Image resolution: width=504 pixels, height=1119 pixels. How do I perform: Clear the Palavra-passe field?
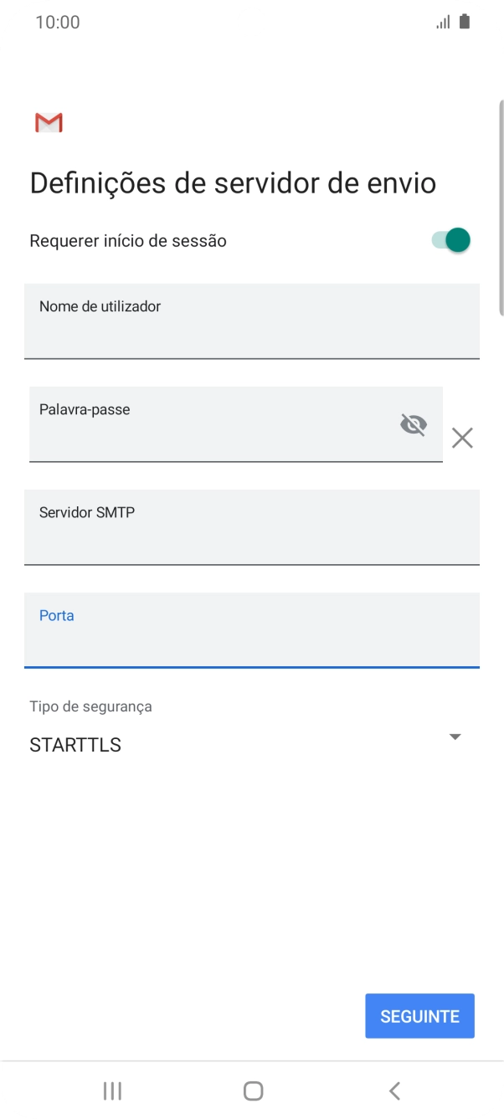(x=462, y=437)
